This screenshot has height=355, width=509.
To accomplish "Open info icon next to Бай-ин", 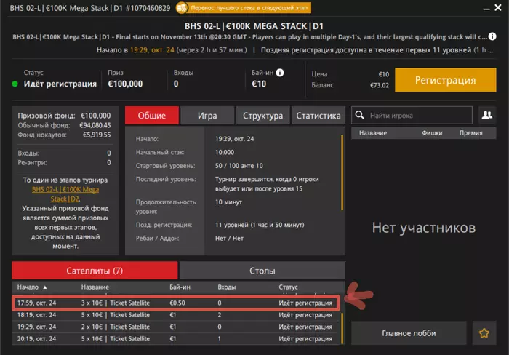I will (x=280, y=73).
